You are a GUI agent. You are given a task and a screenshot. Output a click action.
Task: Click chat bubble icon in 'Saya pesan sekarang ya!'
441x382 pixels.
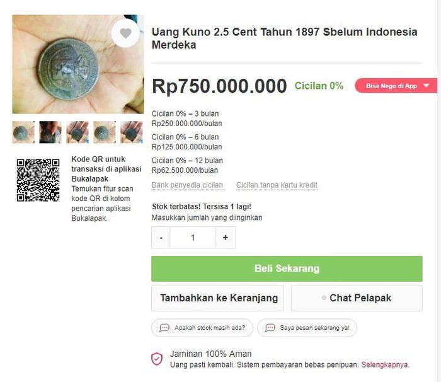[x=270, y=328]
